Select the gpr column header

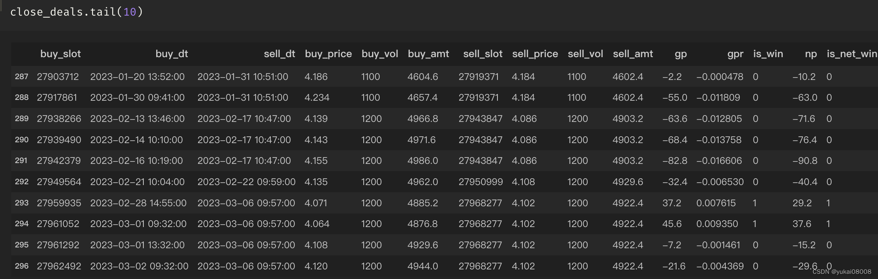[735, 54]
